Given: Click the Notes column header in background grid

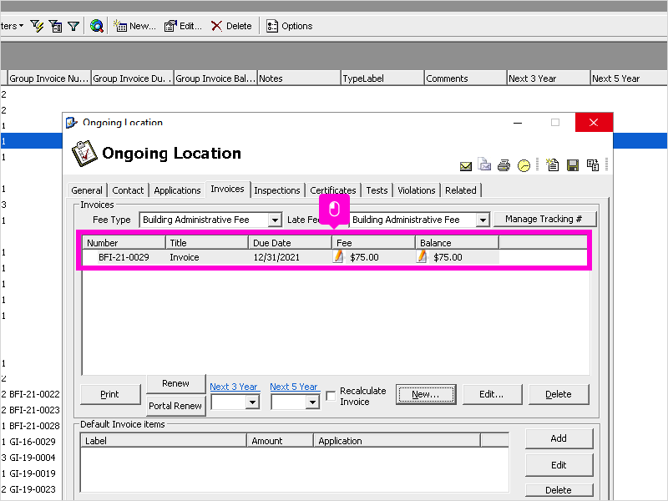Looking at the screenshot, I should tap(299, 78).
